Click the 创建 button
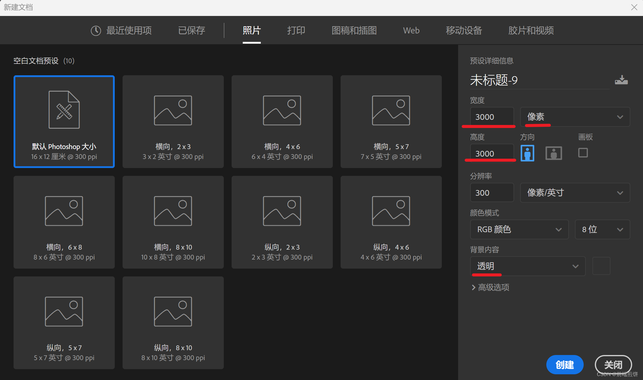Image resolution: width=643 pixels, height=380 pixels. (x=565, y=365)
